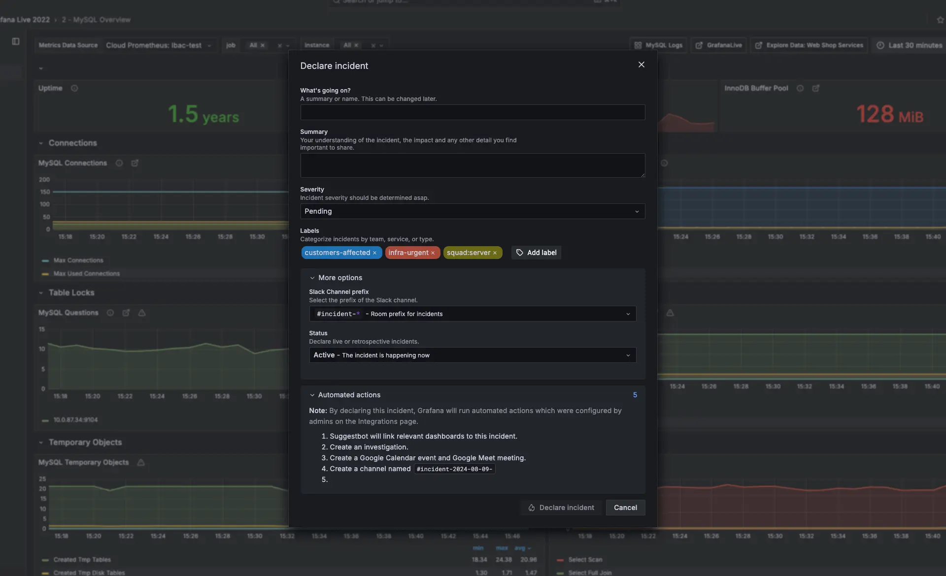946x576 pixels.
Task: Remove the All value from job filter
Action: [263, 45]
